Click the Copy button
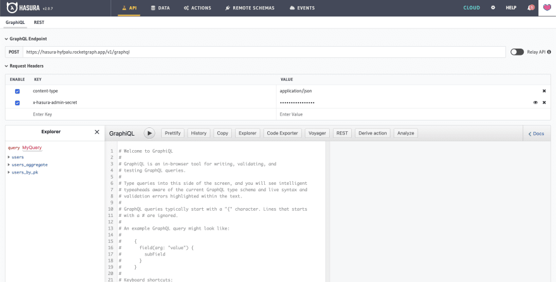The height and width of the screenshot is (282, 556). click(222, 133)
